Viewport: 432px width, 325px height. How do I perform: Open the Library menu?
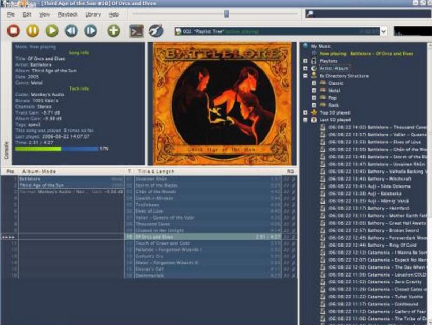pyautogui.click(x=93, y=14)
